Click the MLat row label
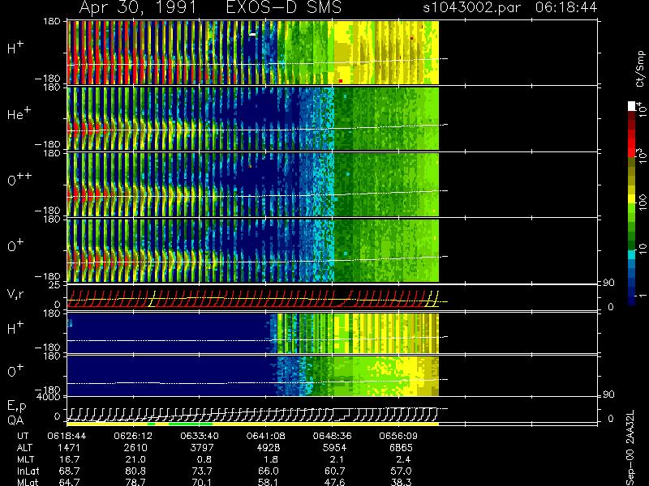 coord(28,482)
